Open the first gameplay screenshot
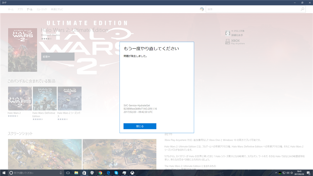 (x=45, y=154)
